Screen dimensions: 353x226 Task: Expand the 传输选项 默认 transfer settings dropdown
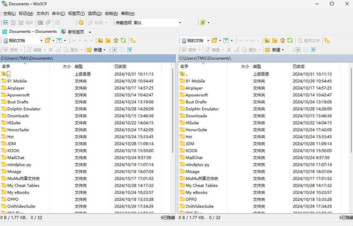[179, 22]
